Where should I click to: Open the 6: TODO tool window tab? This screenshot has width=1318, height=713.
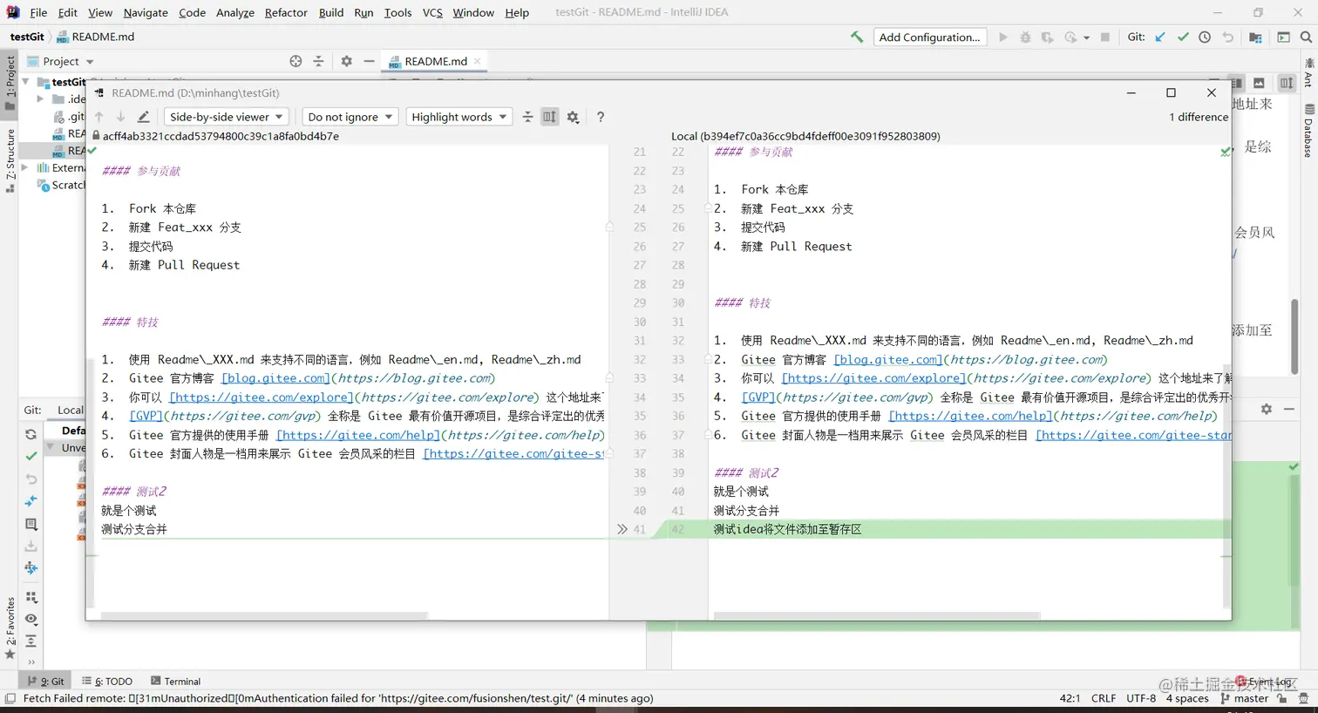(x=107, y=682)
